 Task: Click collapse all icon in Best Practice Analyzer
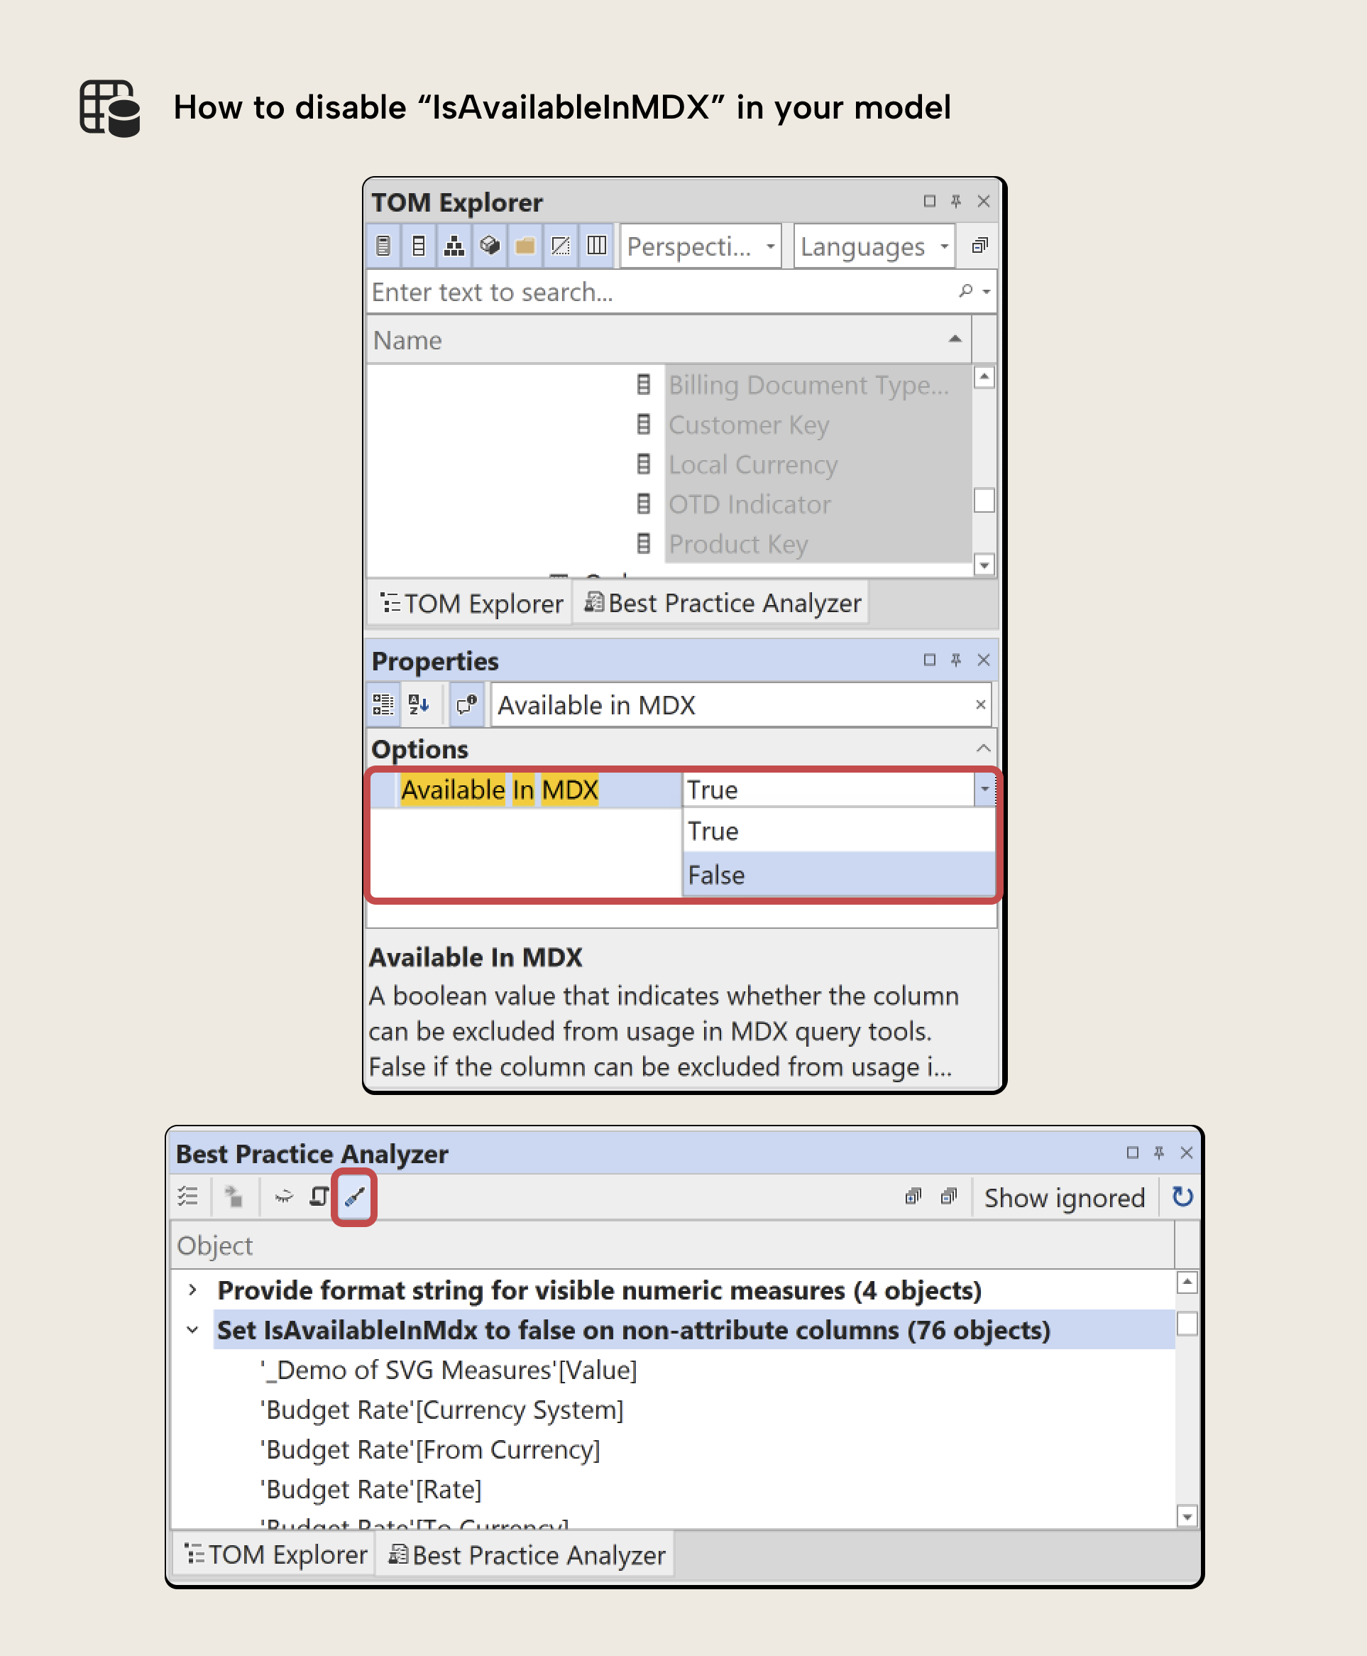coord(949,1197)
